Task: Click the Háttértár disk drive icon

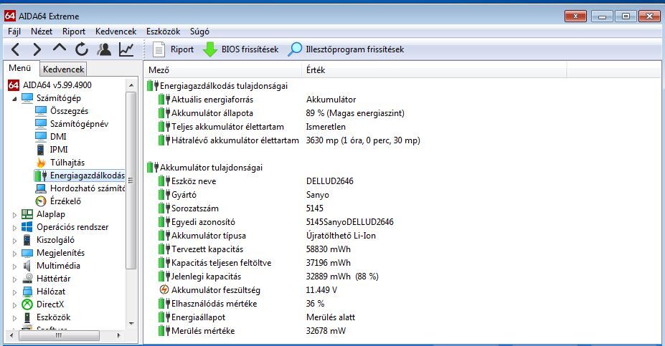Action: pos(27,279)
